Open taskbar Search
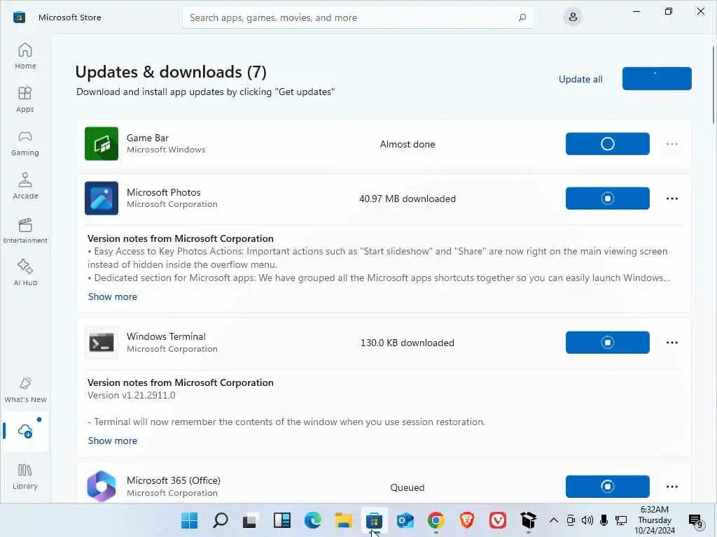 point(221,520)
